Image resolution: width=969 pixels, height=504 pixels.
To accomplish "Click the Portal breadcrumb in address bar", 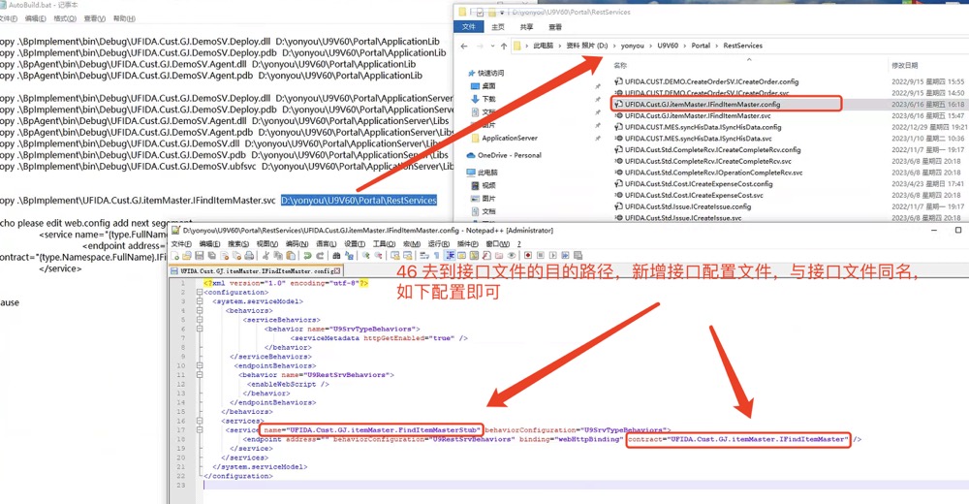I will 700,46.
